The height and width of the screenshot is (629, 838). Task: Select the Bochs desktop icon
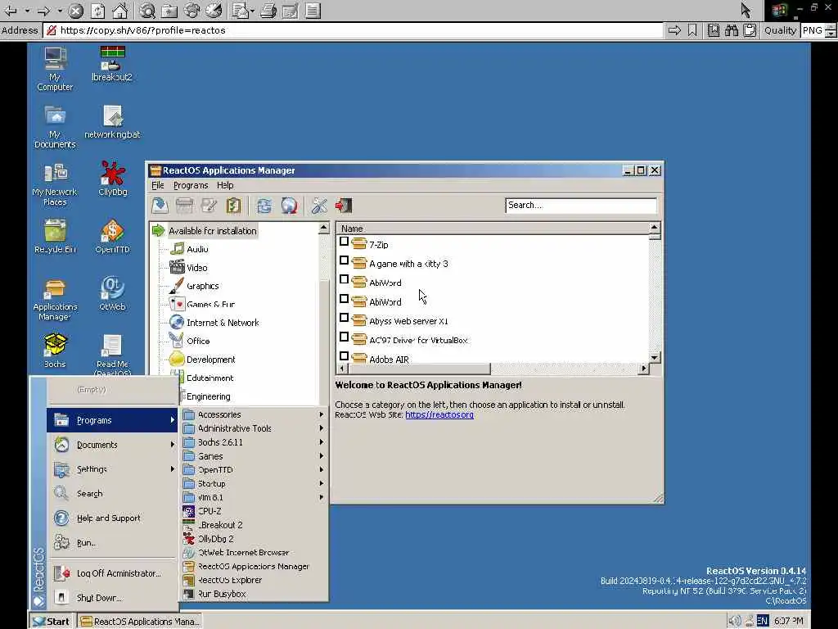pos(55,351)
